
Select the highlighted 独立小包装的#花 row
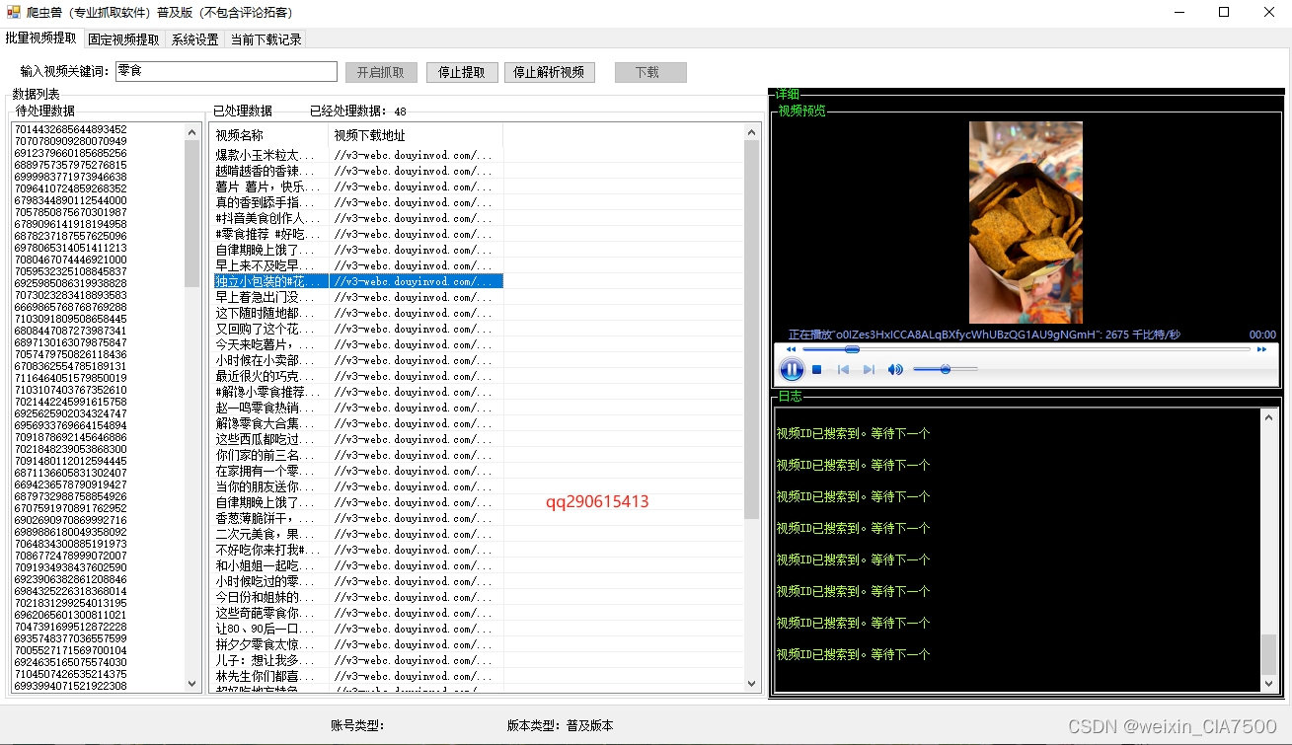click(268, 280)
